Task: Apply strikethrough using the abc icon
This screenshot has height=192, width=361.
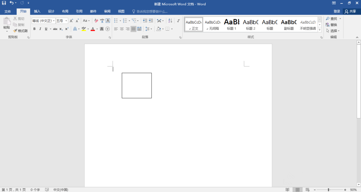Action: point(55,29)
